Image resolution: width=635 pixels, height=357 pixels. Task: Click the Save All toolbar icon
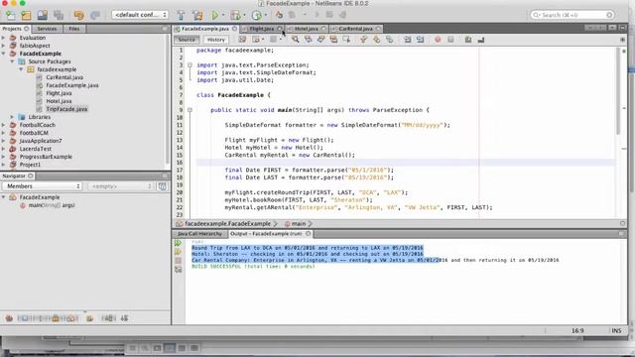pyautogui.click(x=59, y=16)
